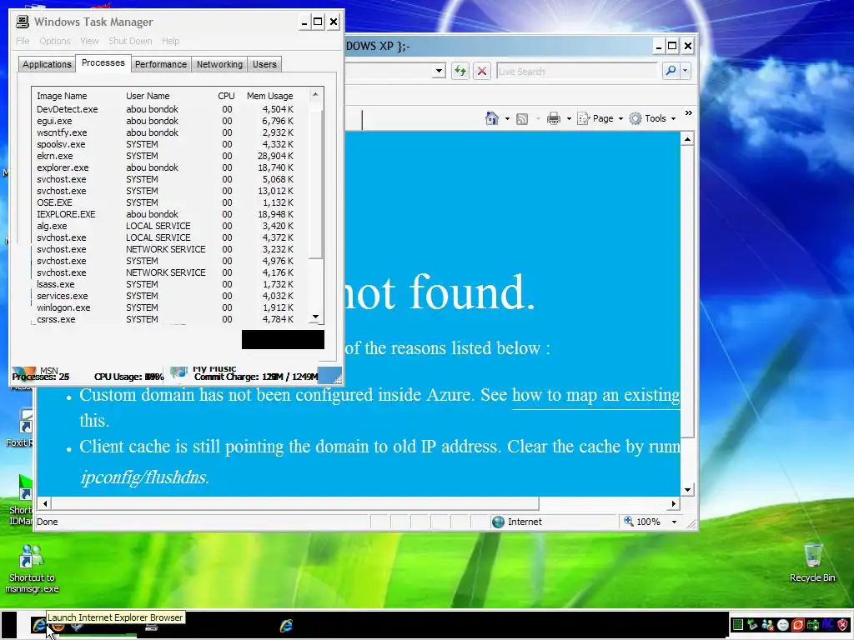Viewport: 854px width, 640px height.
Task: Open the Home button dropdown arrow
Action: tap(507, 118)
